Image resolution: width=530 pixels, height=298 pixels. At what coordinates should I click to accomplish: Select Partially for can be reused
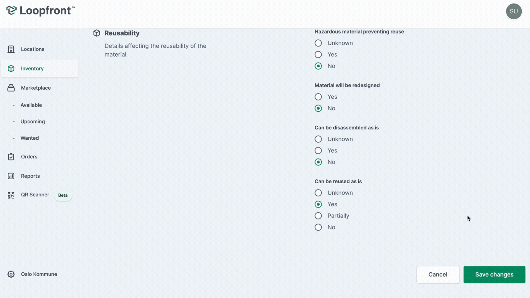pyautogui.click(x=318, y=215)
